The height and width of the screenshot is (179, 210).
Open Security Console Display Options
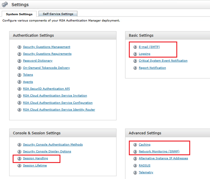coord(47,152)
